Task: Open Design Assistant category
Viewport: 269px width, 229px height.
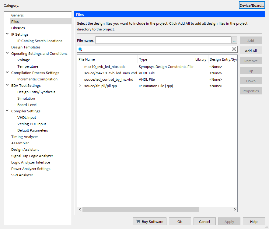Action: 25,150
